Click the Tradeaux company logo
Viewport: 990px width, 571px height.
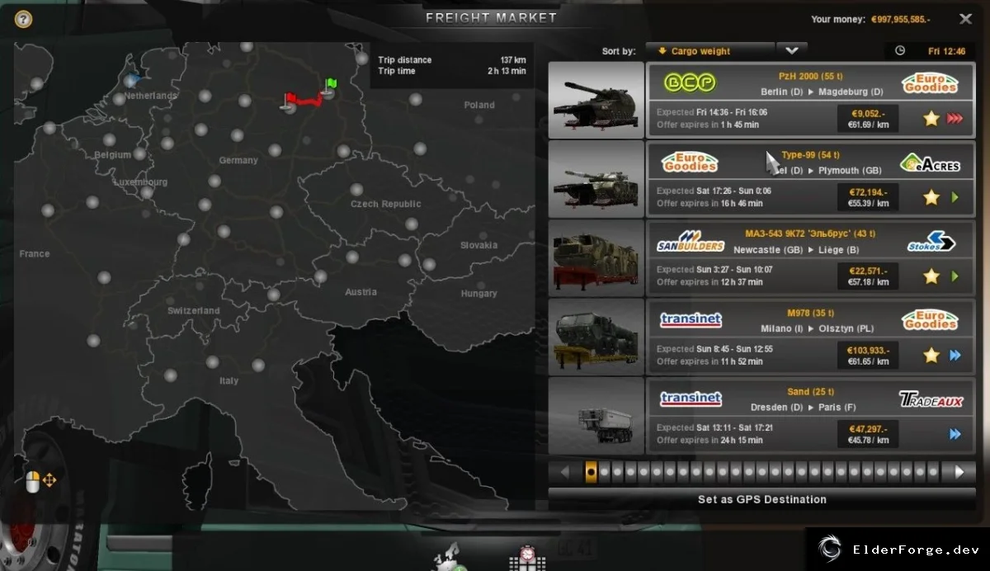coord(931,400)
